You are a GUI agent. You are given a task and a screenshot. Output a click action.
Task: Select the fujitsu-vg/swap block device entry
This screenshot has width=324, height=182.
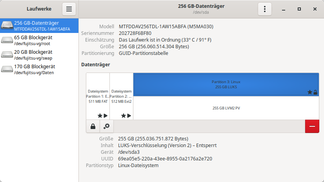pos(39,55)
